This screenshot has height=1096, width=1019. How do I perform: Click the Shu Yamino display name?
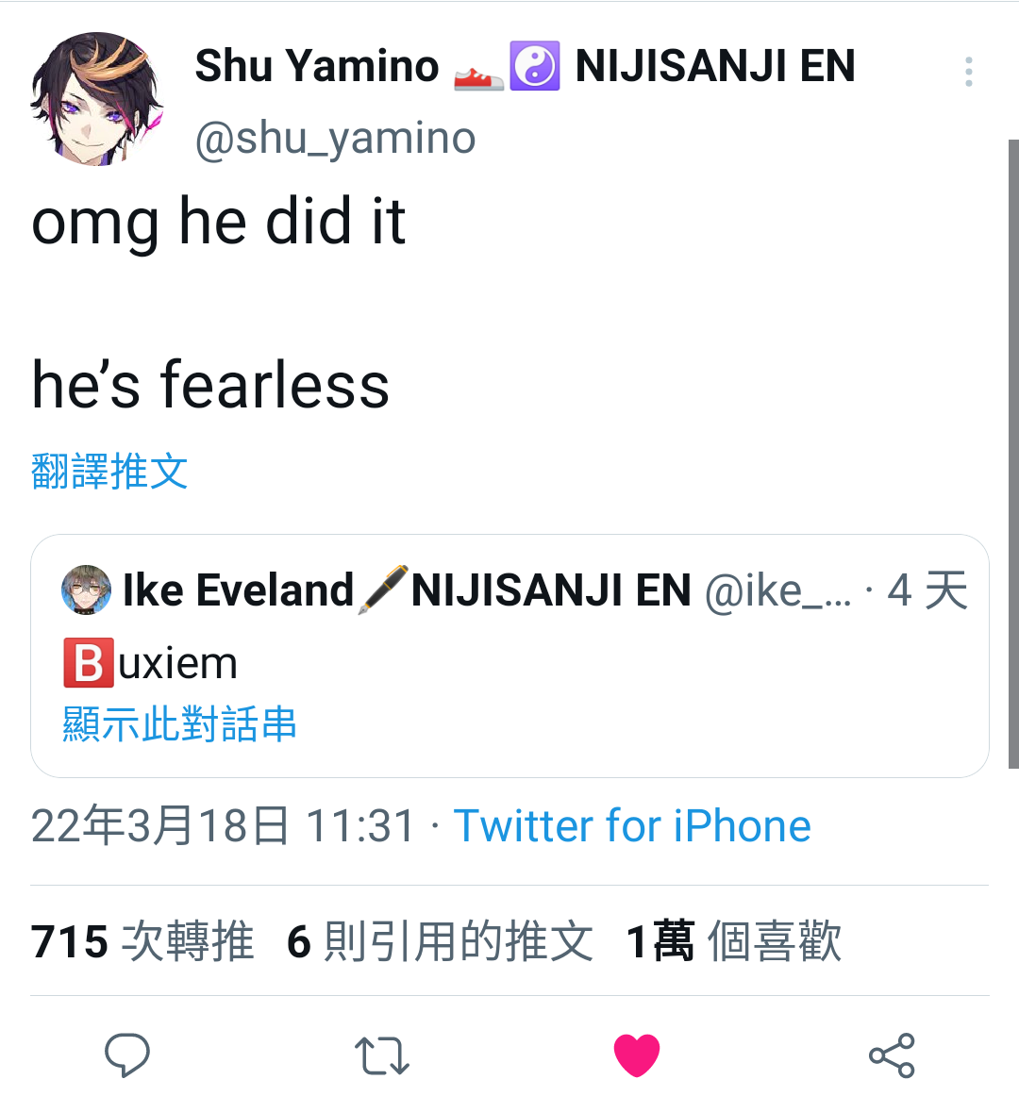coord(317,66)
